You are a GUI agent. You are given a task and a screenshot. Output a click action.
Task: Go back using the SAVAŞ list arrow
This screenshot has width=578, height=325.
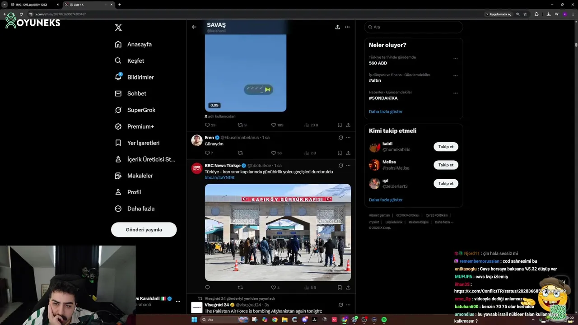194,27
